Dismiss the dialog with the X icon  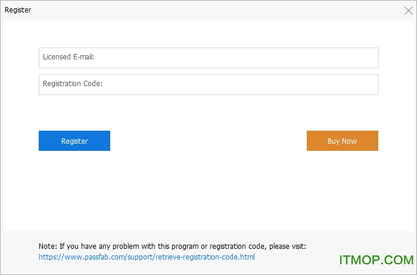pyautogui.click(x=408, y=10)
